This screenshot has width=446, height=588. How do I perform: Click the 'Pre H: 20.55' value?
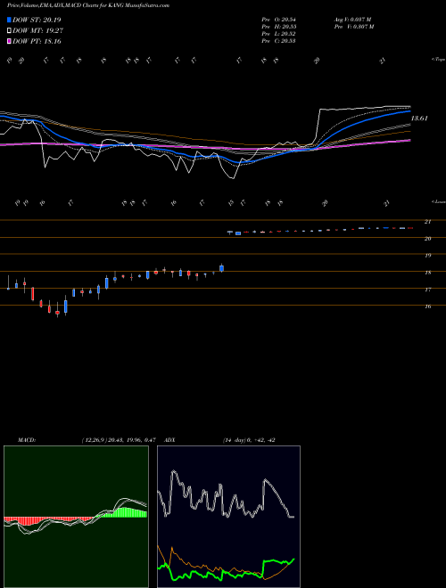pyautogui.click(x=278, y=27)
